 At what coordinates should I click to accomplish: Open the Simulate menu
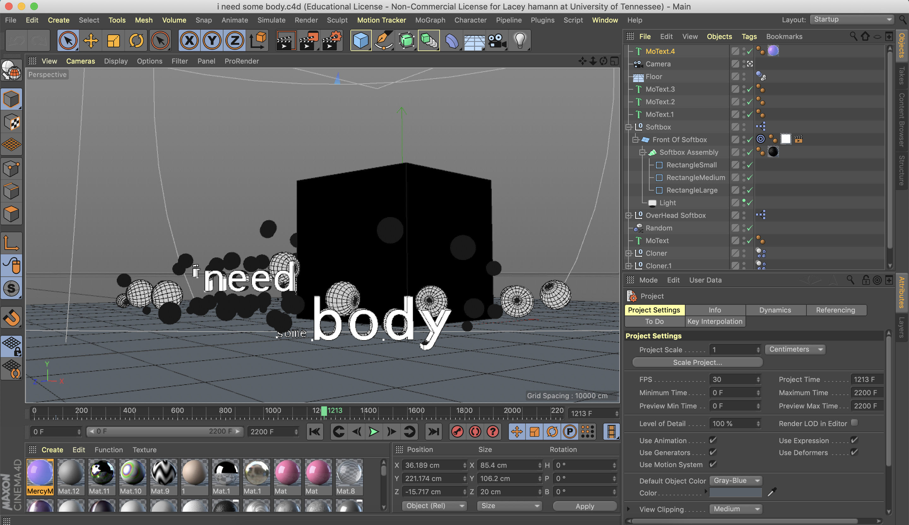coord(271,20)
